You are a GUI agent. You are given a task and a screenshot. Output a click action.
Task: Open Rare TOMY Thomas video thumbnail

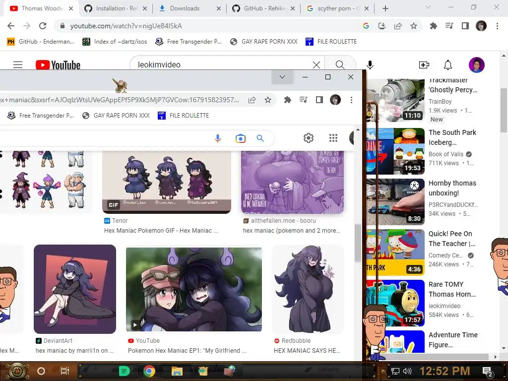(395, 303)
